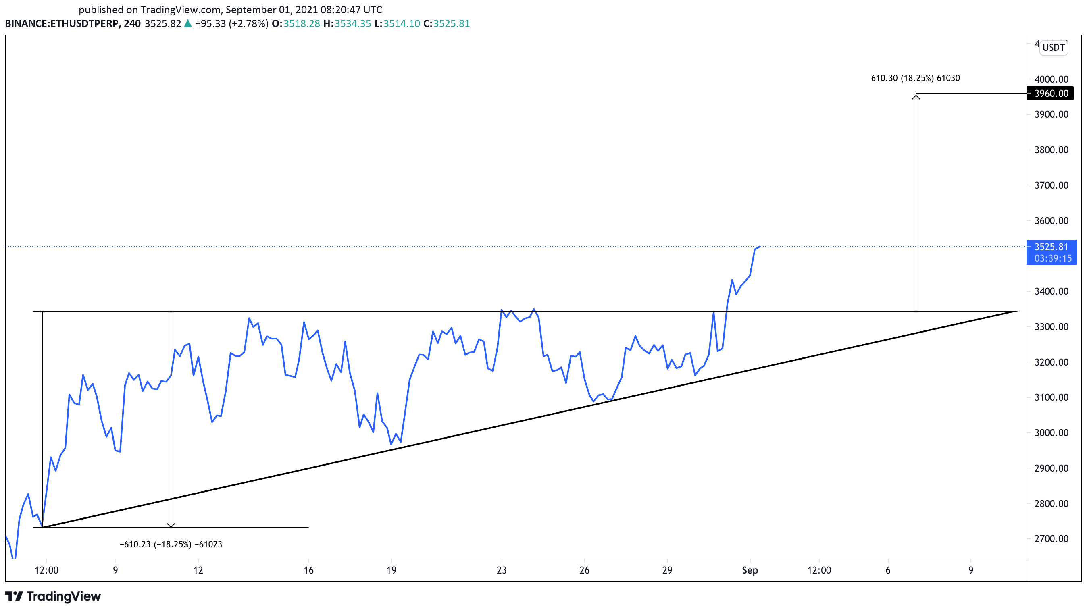Click the TradingView logo
This screenshot has width=1087, height=611.
pyautogui.click(x=53, y=596)
